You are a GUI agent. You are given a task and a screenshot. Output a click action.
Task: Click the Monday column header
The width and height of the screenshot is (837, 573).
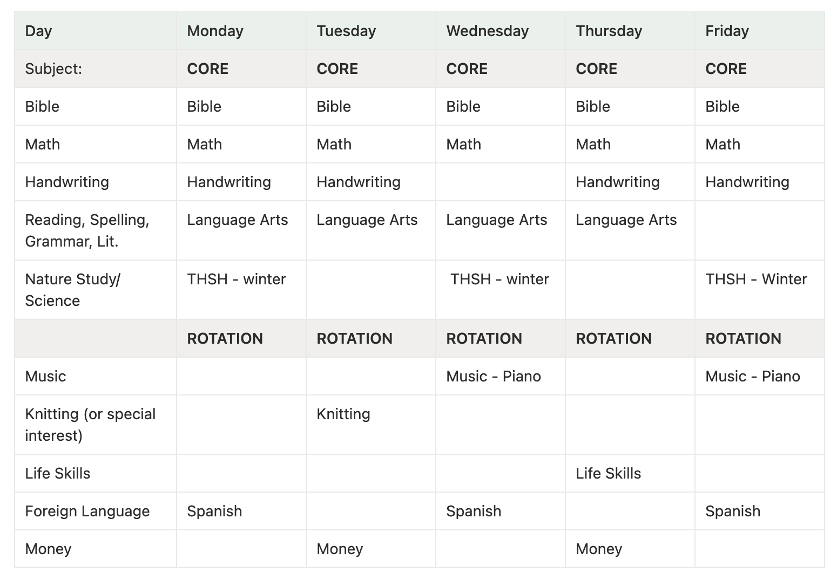point(215,31)
